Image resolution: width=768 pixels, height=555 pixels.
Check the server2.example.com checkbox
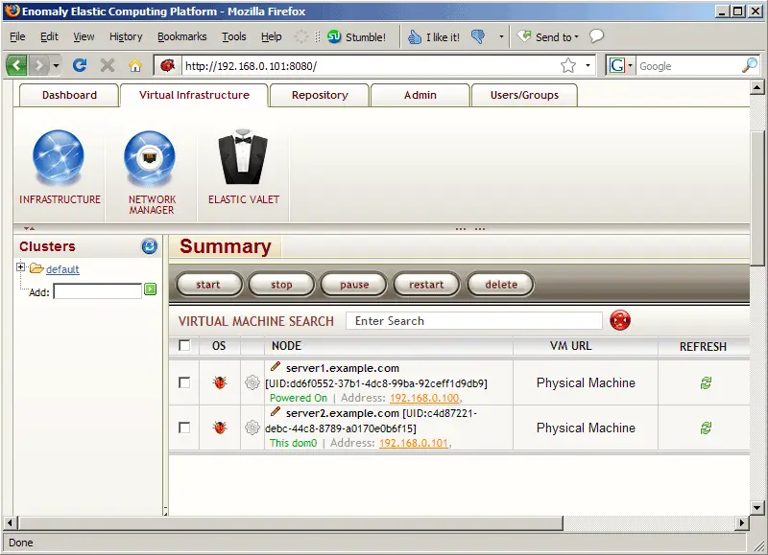click(x=184, y=428)
